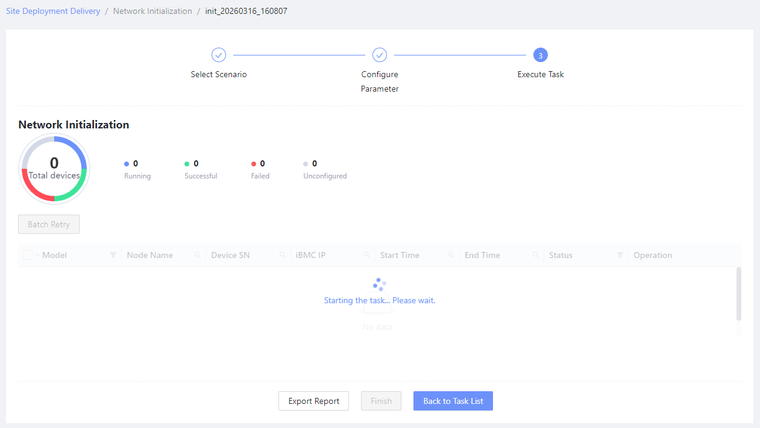Image resolution: width=760 pixels, height=428 pixels.
Task: Click the Start Time search icon
Action: (451, 256)
